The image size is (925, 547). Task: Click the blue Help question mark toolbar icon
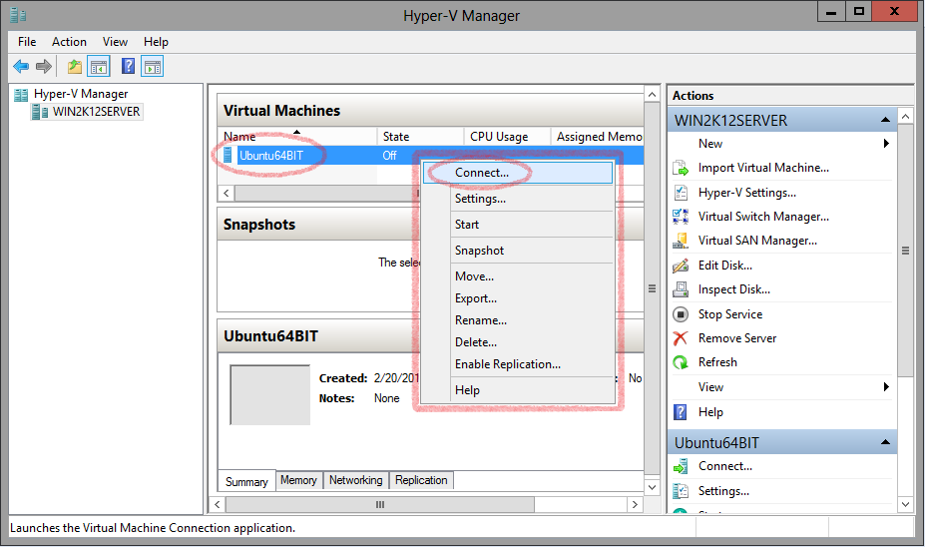(x=128, y=66)
